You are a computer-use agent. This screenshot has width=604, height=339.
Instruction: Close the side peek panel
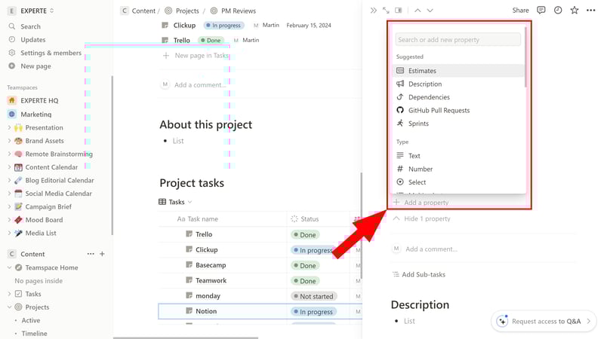(x=373, y=11)
